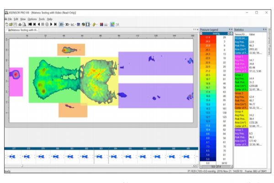
Task: Open the 3D view dropdown arrow
Action: 70,24
